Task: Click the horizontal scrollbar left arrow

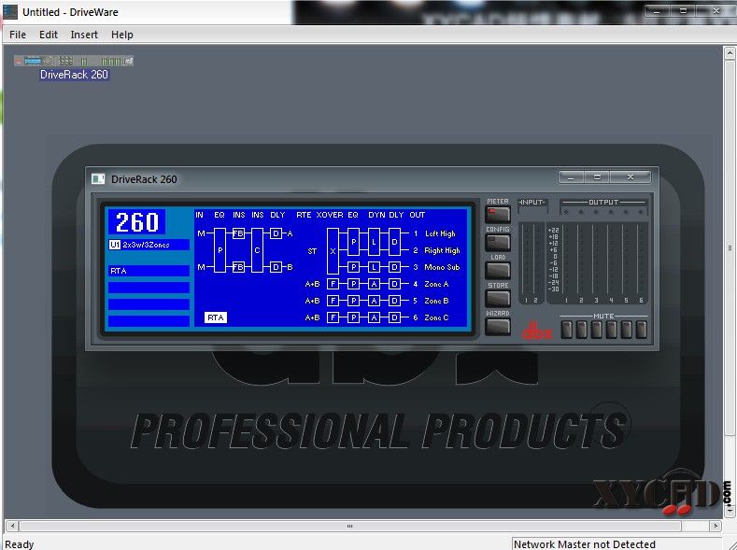Action: pyautogui.click(x=12, y=526)
